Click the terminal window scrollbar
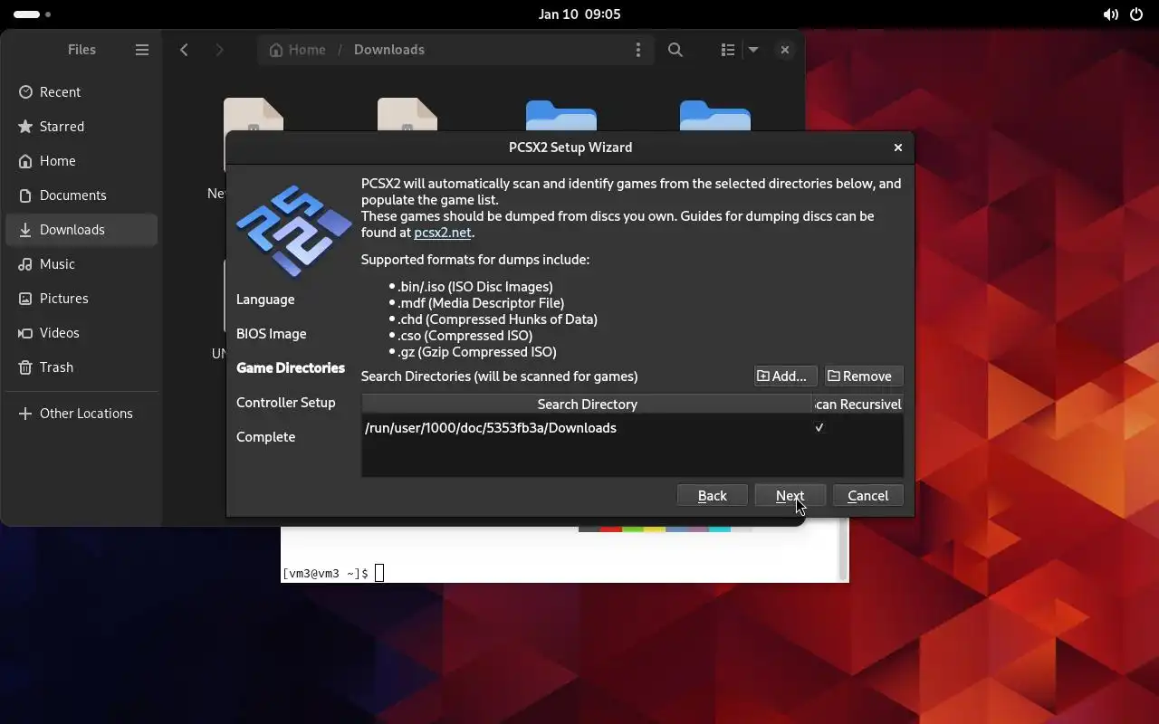The width and height of the screenshot is (1159, 724). coord(844,552)
